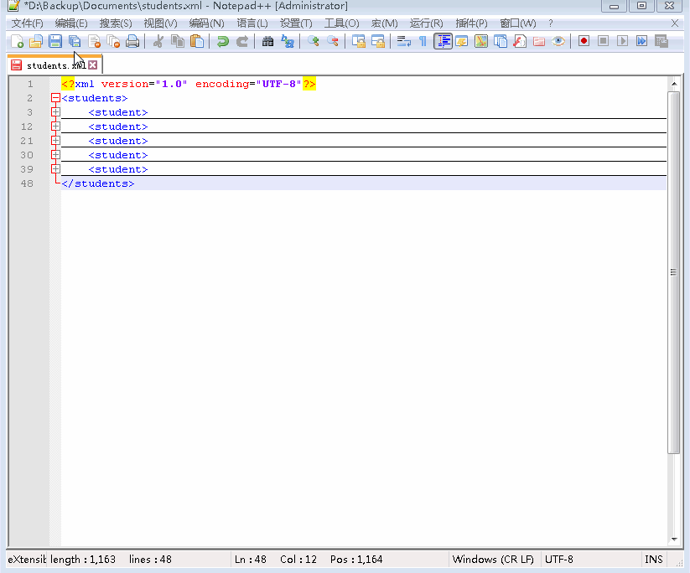690x573 pixels.
Task: Open the ? help menu
Action: point(551,23)
